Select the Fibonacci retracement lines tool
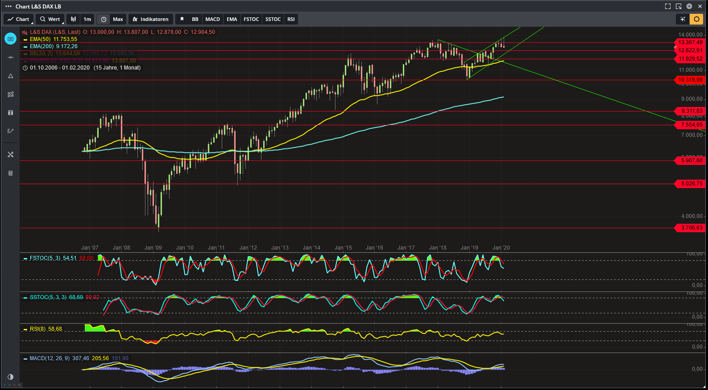This screenshot has height=390, width=708. coord(11,94)
